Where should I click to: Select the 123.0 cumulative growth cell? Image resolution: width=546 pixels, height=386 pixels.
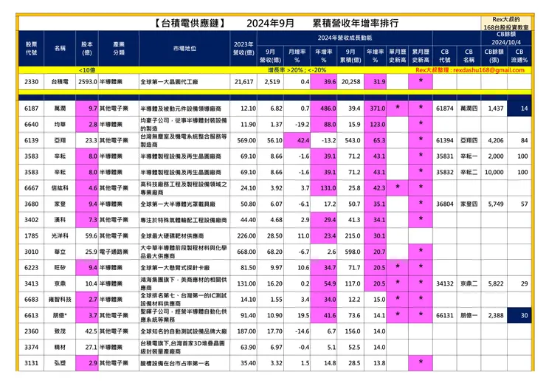click(376, 125)
